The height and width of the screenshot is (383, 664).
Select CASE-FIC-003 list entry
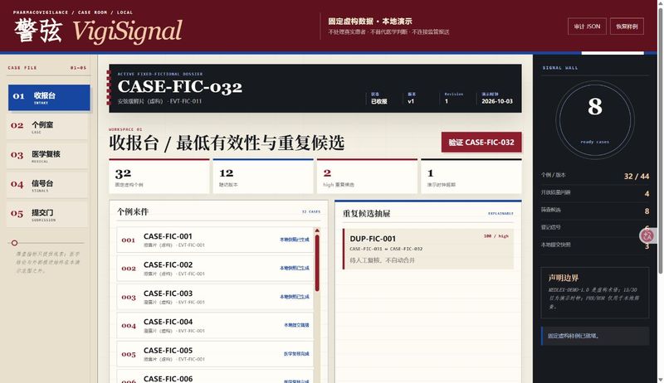pyautogui.click(x=215, y=297)
